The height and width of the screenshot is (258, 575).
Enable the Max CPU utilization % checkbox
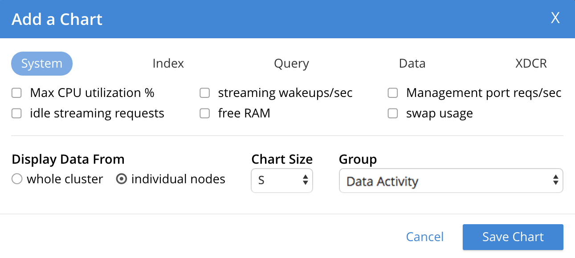[17, 93]
